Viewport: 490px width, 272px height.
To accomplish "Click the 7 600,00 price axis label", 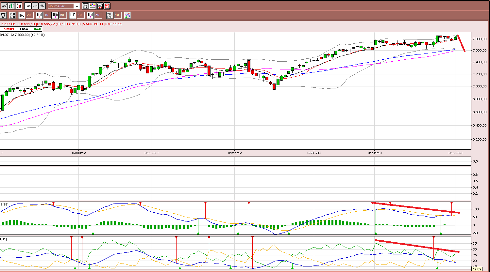I will coord(480,50).
